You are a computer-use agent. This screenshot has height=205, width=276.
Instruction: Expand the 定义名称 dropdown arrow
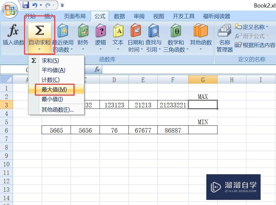267,27
